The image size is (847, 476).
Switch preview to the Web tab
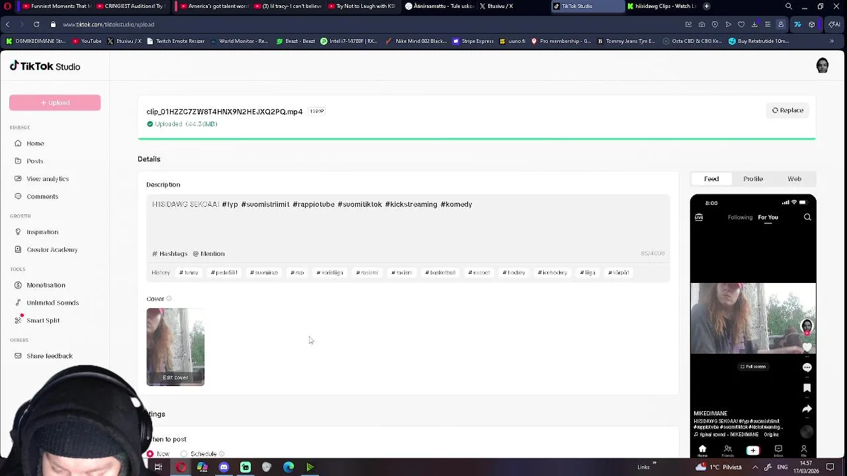pos(794,179)
